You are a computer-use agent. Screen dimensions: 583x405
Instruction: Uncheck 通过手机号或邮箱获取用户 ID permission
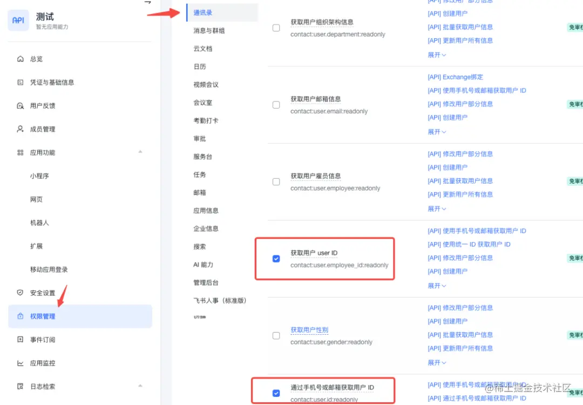pos(276,393)
